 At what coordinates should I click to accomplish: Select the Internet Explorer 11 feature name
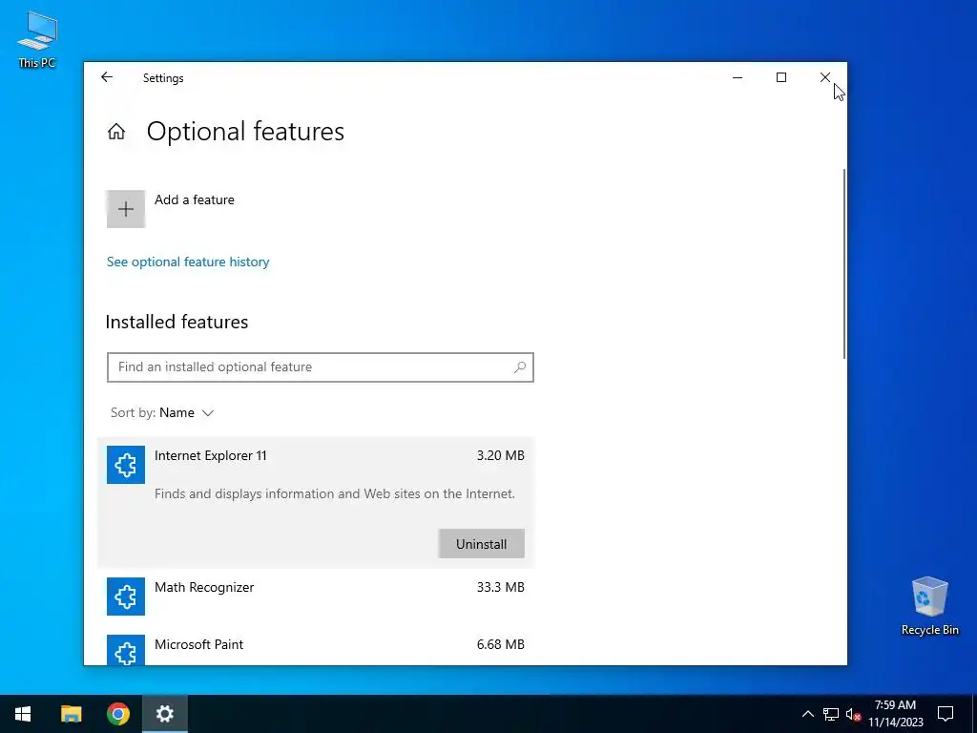(211, 455)
